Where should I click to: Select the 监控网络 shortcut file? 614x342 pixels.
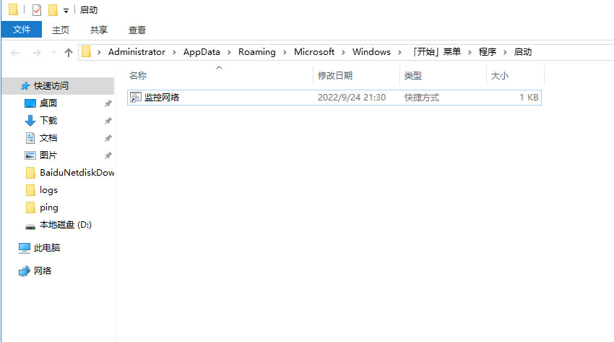pyautogui.click(x=334, y=98)
